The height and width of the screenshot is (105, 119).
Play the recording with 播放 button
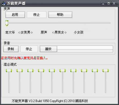[x=48, y=49]
